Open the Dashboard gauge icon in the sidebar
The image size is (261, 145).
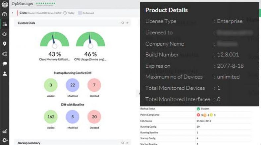click(5, 14)
